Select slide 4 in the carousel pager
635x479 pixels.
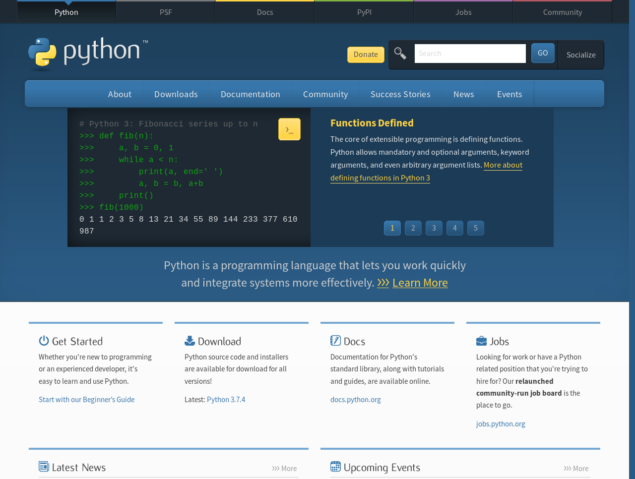pos(455,228)
